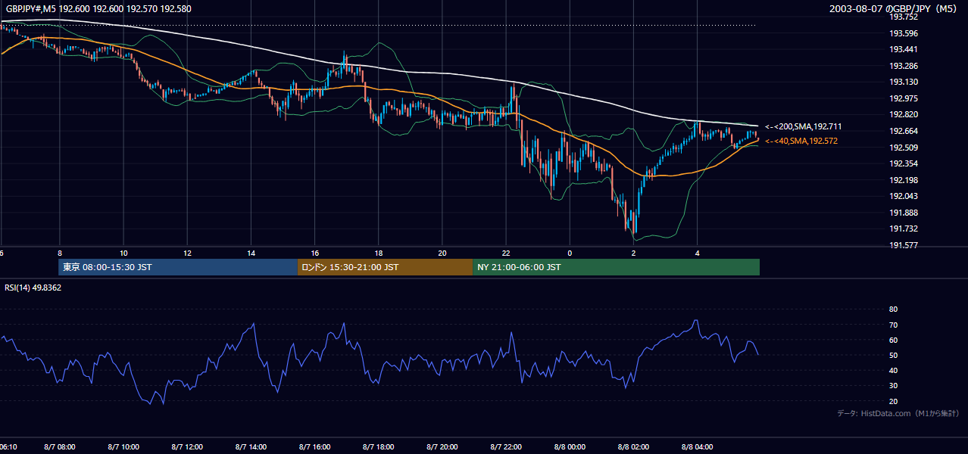Click hour tick 14 under the price chart
This screenshot has height=454, width=968.
(x=251, y=253)
